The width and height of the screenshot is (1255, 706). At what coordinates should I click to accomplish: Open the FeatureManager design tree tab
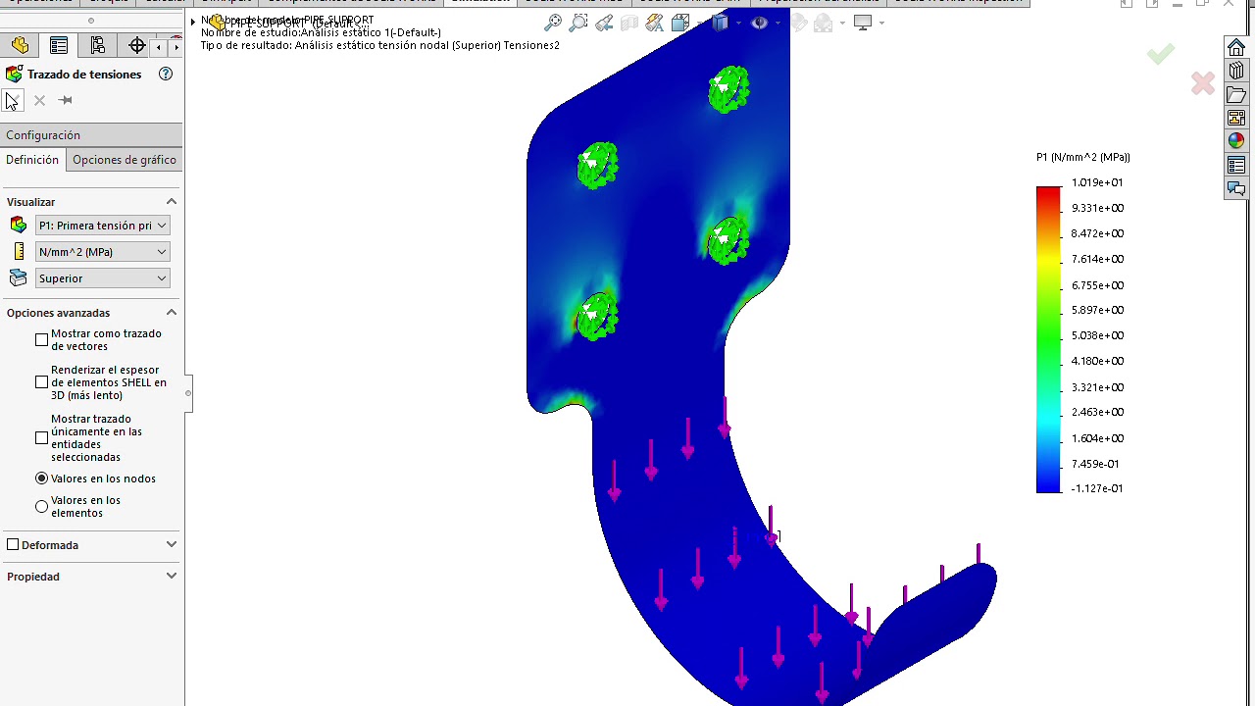(20, 45)
